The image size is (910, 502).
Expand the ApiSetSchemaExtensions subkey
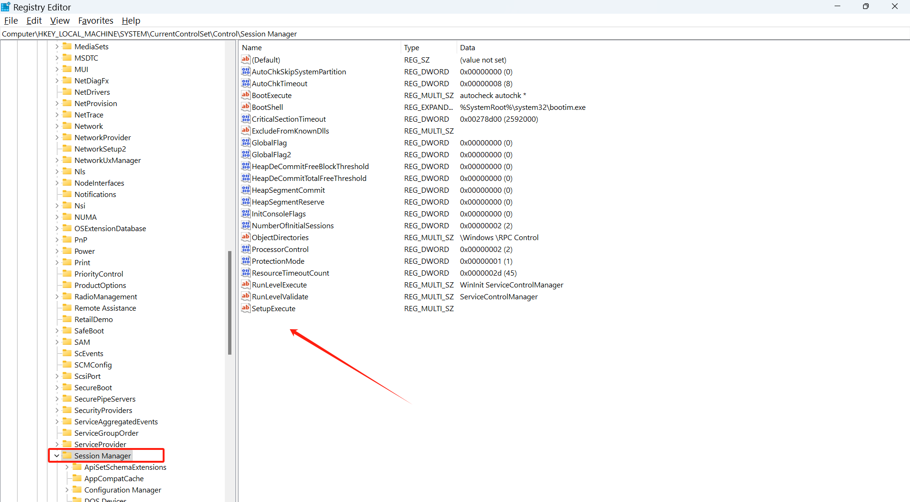67,467
